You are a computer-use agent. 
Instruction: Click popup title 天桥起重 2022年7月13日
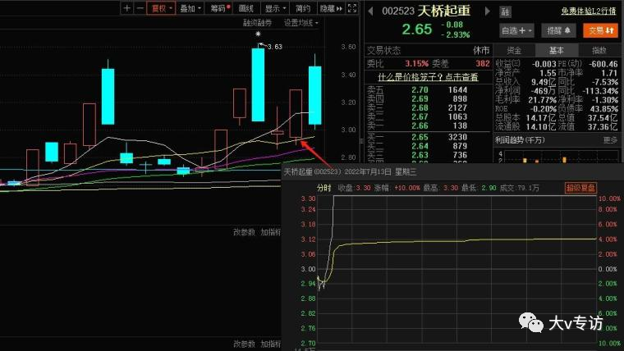tap(351, 171)
